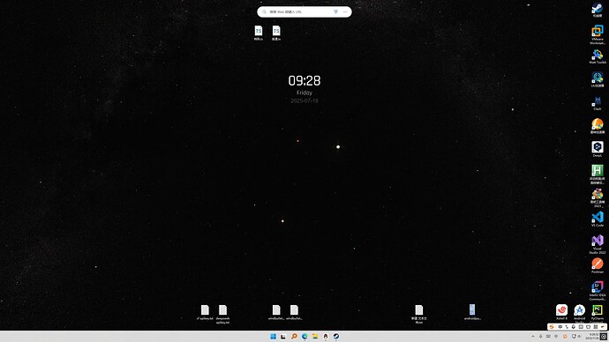Image resolution: width=609 pixels, height=342 pixels.
Task: Open the orange search app in taskbar
Action: pyautogui.click(x=294, y=336)
